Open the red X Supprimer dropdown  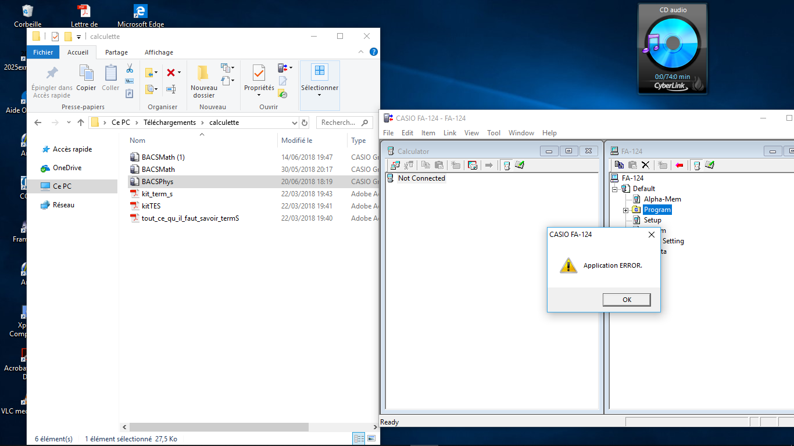[179, 73]
